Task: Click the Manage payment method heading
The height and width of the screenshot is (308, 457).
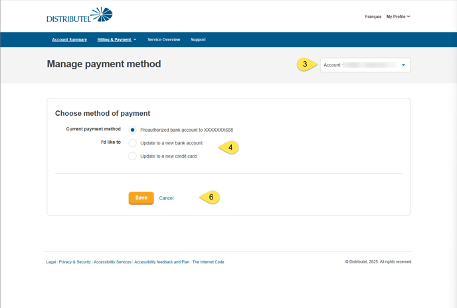Action: coord(104,64)
